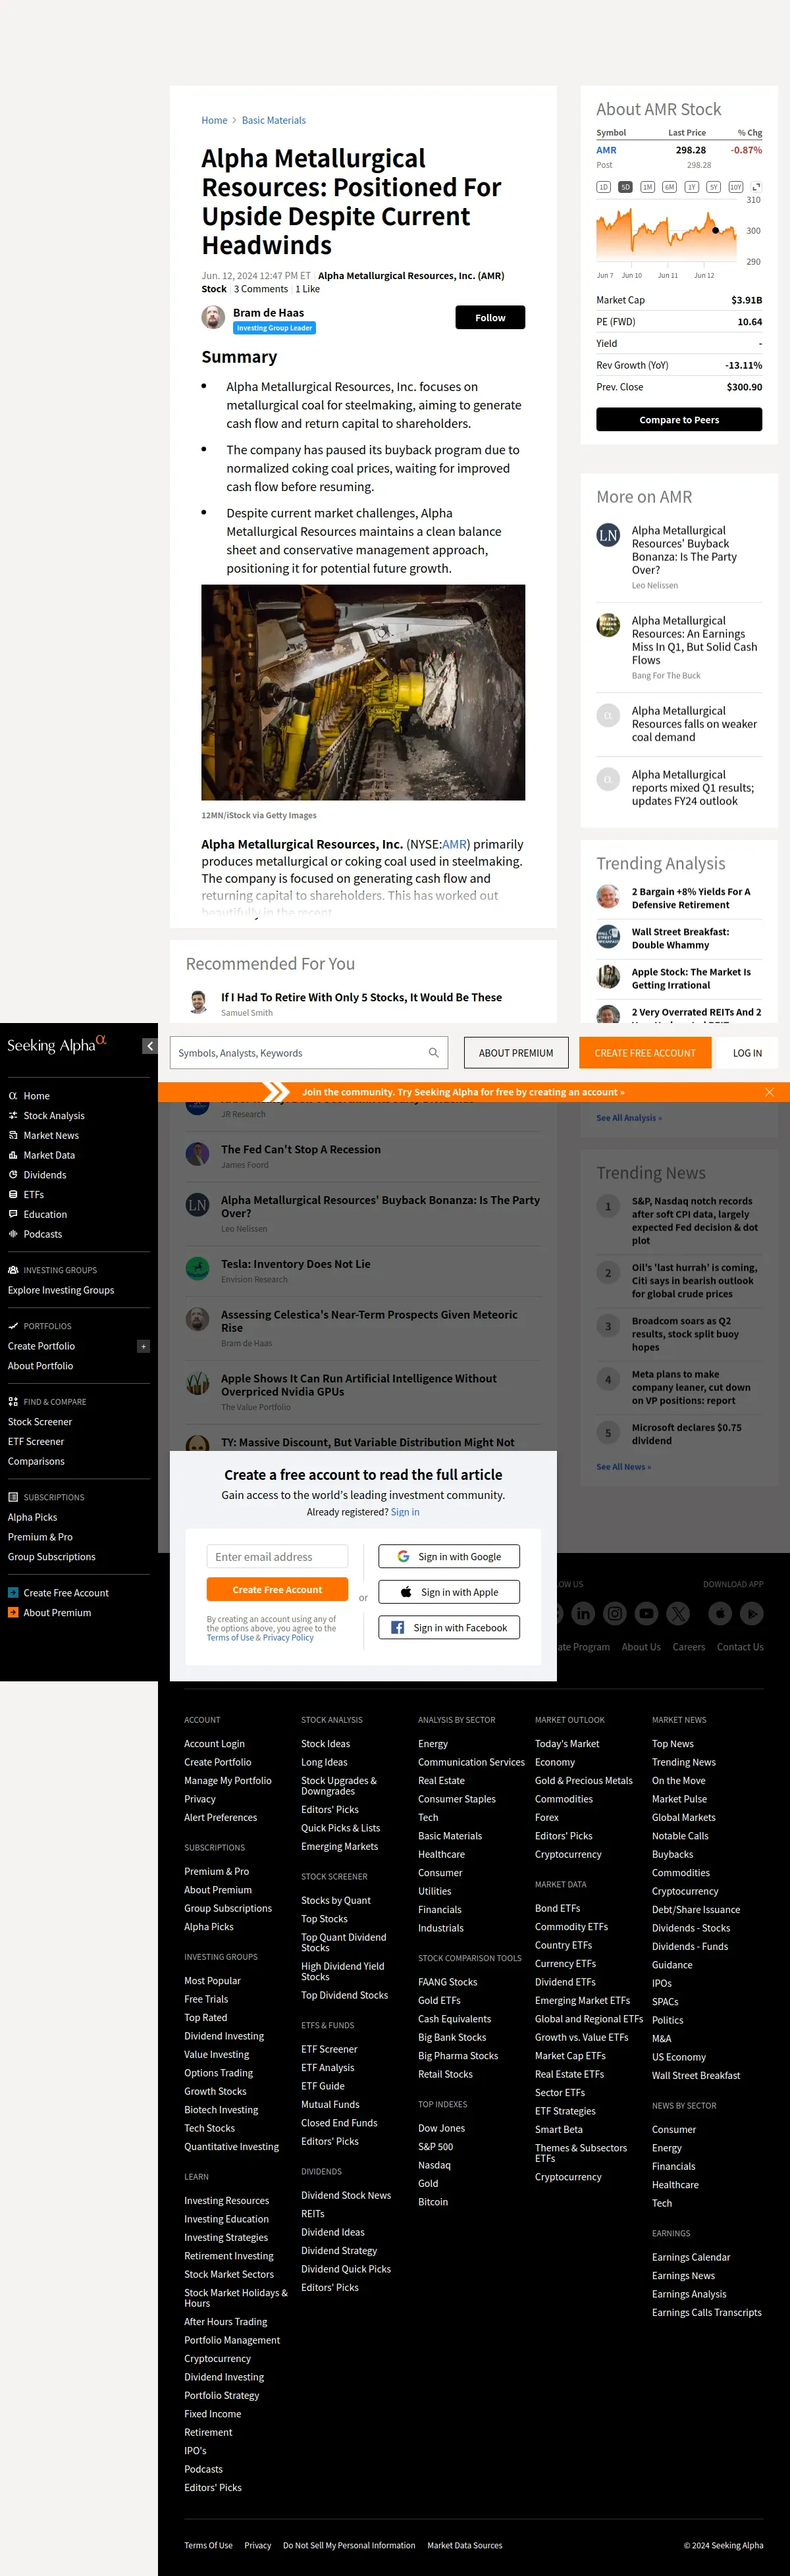
Task: Click the Dividends sidebar icon
Action: (13, 1175)
